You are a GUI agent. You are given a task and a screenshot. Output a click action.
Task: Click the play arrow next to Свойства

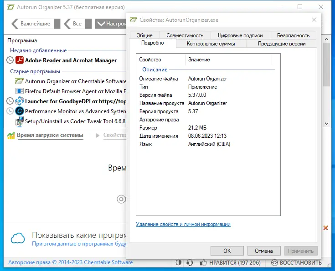click(98, 135)
